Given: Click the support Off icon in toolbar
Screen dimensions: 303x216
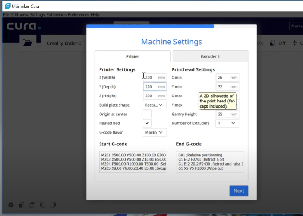Looking at the screenshot, I should coord(273,43).
